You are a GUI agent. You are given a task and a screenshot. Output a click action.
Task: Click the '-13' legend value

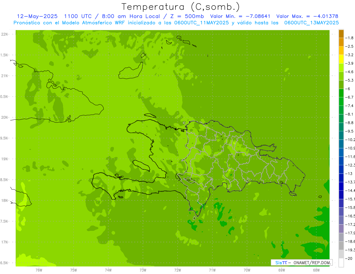coord(348,174)
